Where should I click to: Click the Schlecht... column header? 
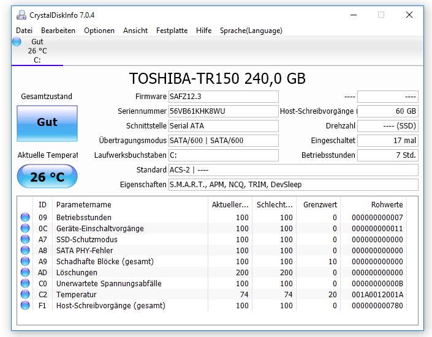click(275, 205)
